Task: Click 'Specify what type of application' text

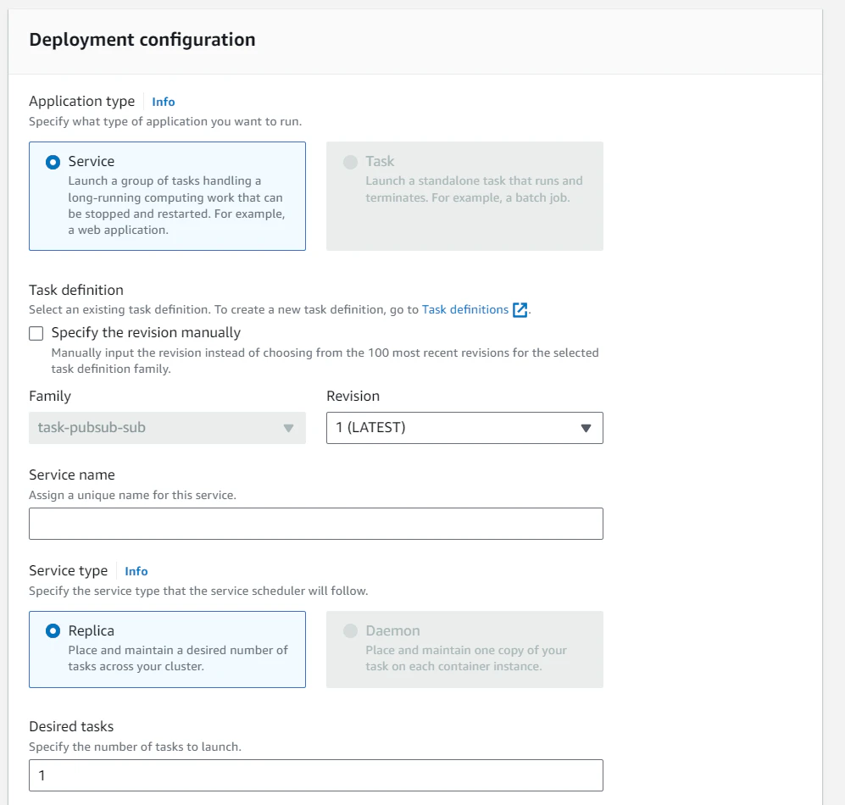Action: pyautogui.click(x=165, y=122)
